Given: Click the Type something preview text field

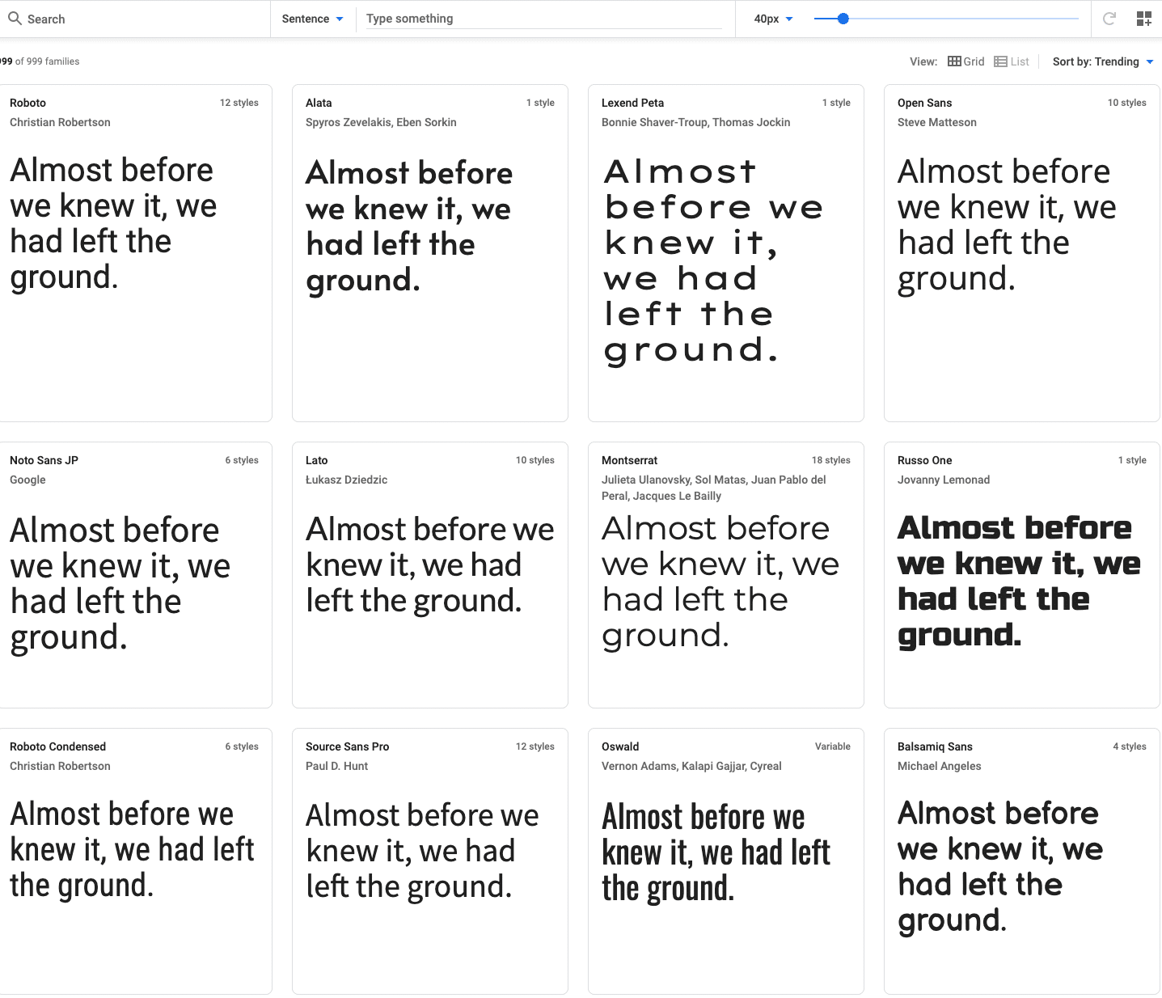Looking at the screenshot, I should click(x=543, y=18).
